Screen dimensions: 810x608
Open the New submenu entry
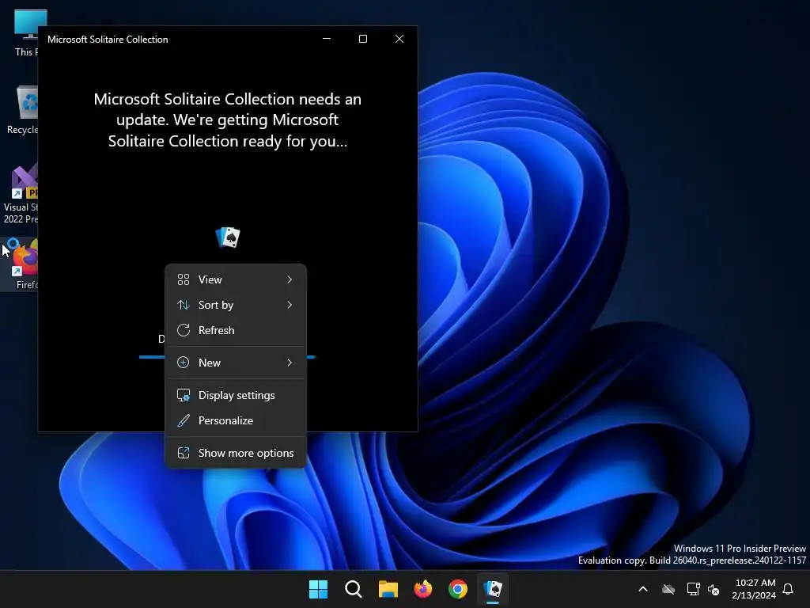click(236, 363)
